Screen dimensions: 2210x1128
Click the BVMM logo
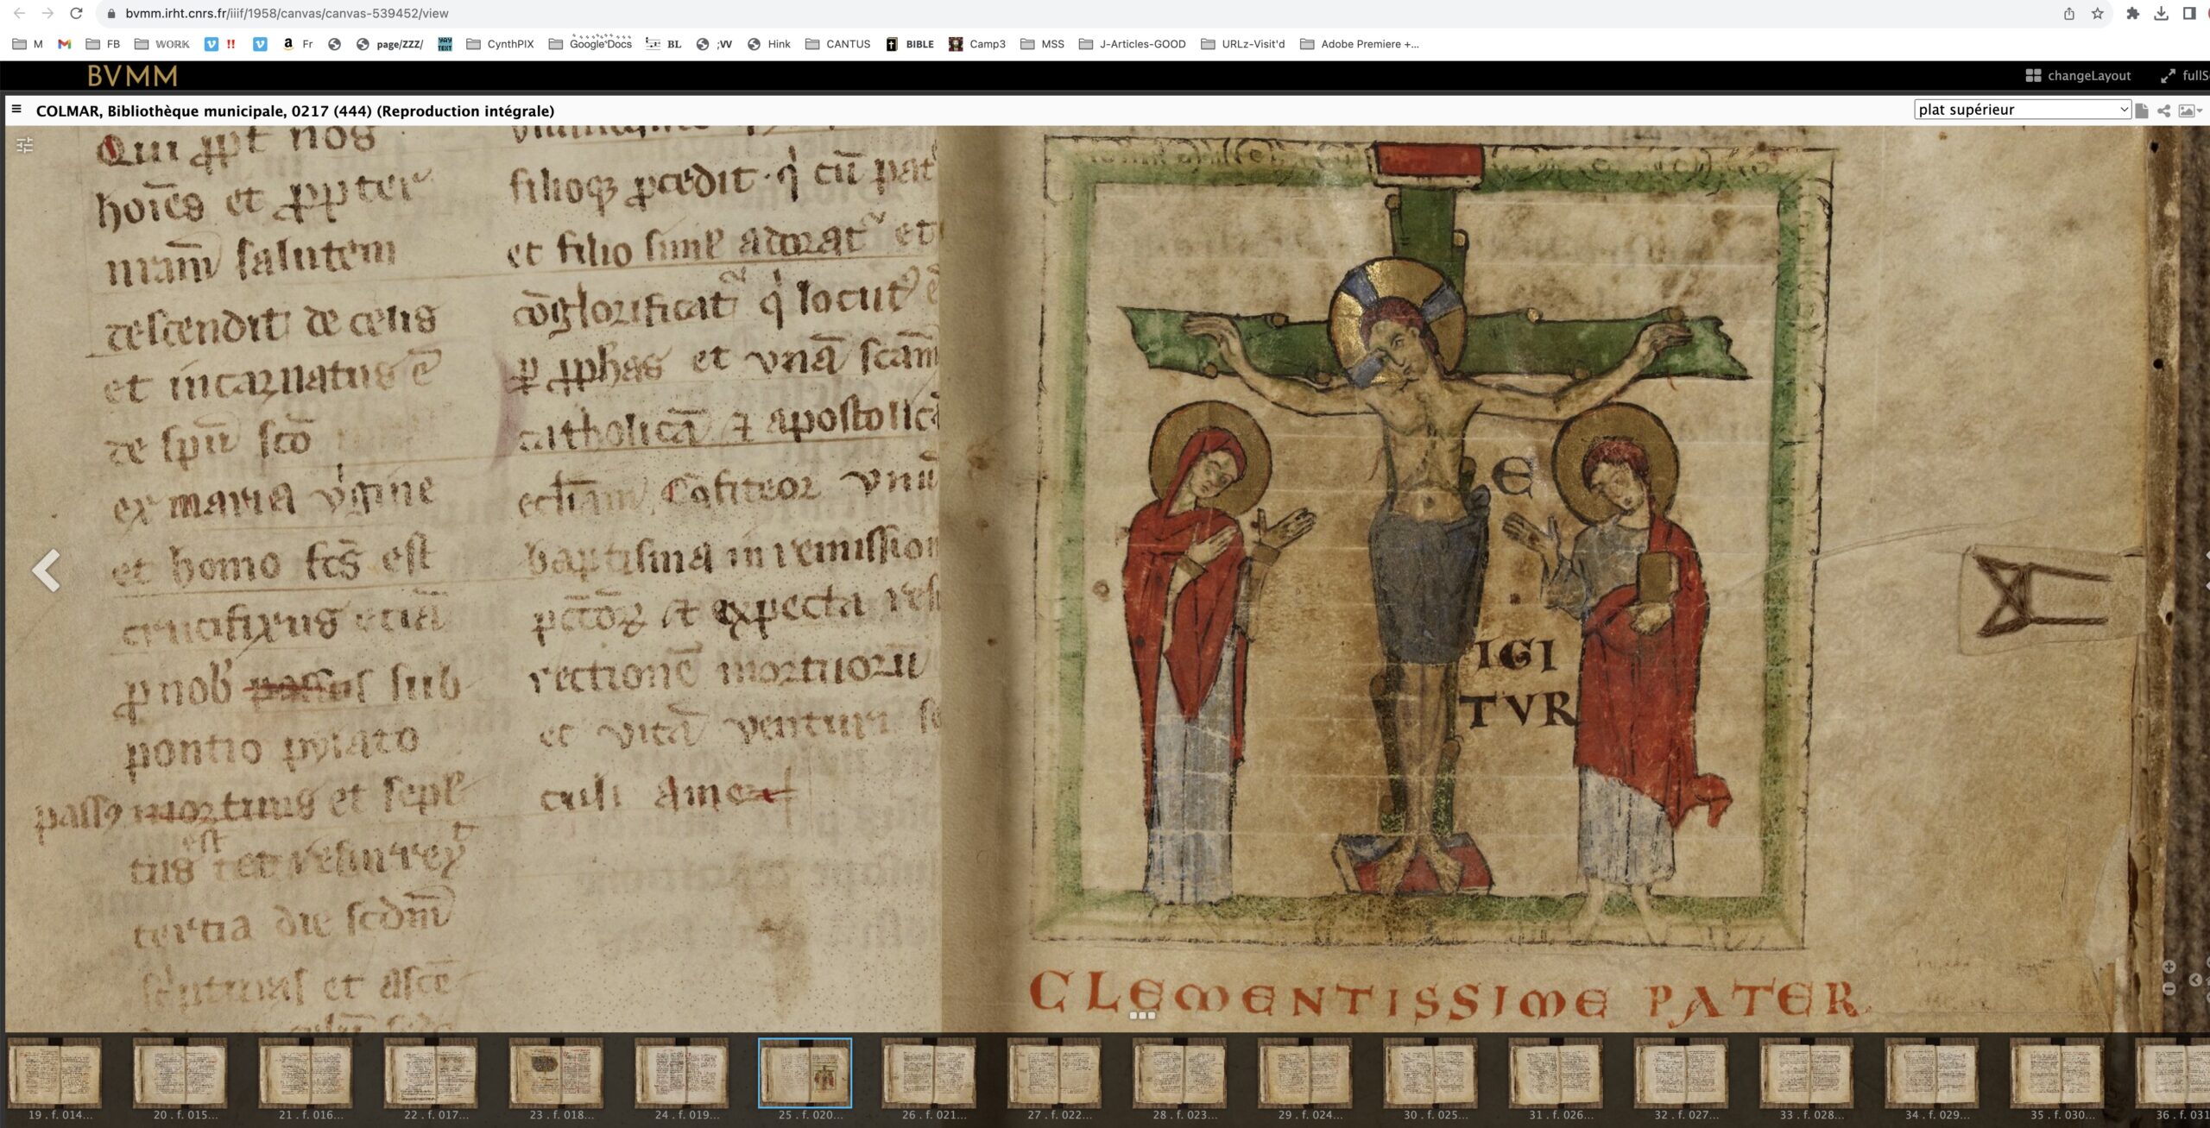pyautogui.click(x=132, y=76)
